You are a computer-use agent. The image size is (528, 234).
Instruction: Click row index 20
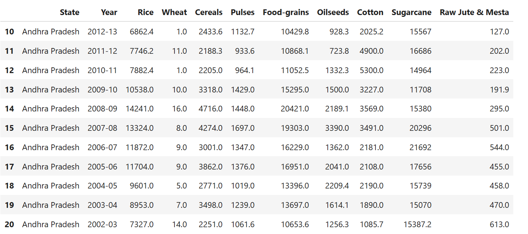click(9, 224)
